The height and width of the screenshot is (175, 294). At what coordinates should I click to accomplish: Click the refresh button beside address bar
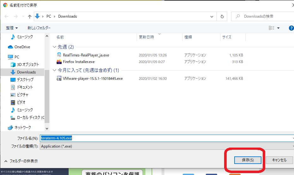222,16
